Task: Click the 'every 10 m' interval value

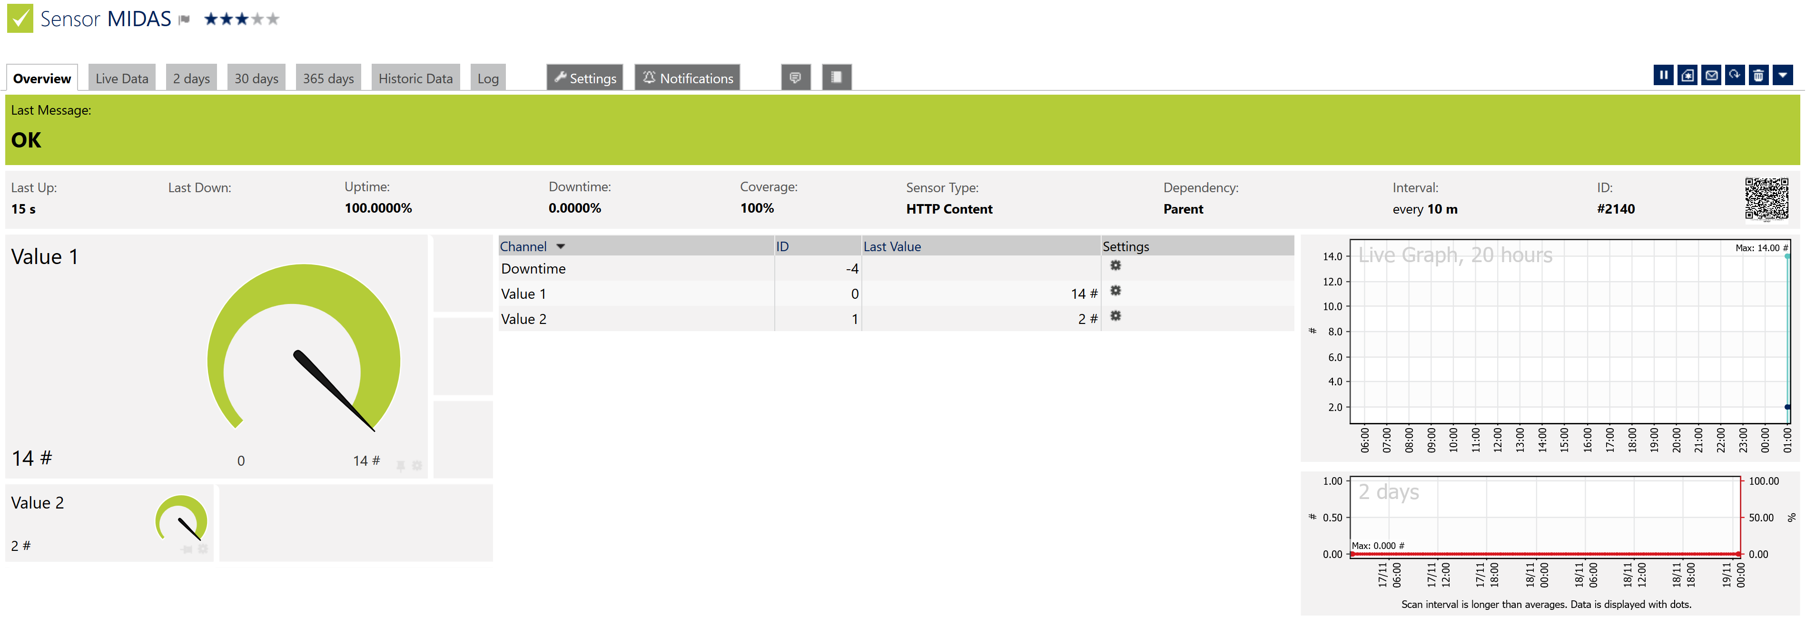Action: click(x=1425, y=209)
